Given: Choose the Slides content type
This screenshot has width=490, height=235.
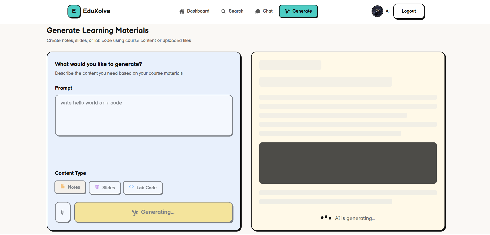Looking at the screenshot, I should click(105, 188).
